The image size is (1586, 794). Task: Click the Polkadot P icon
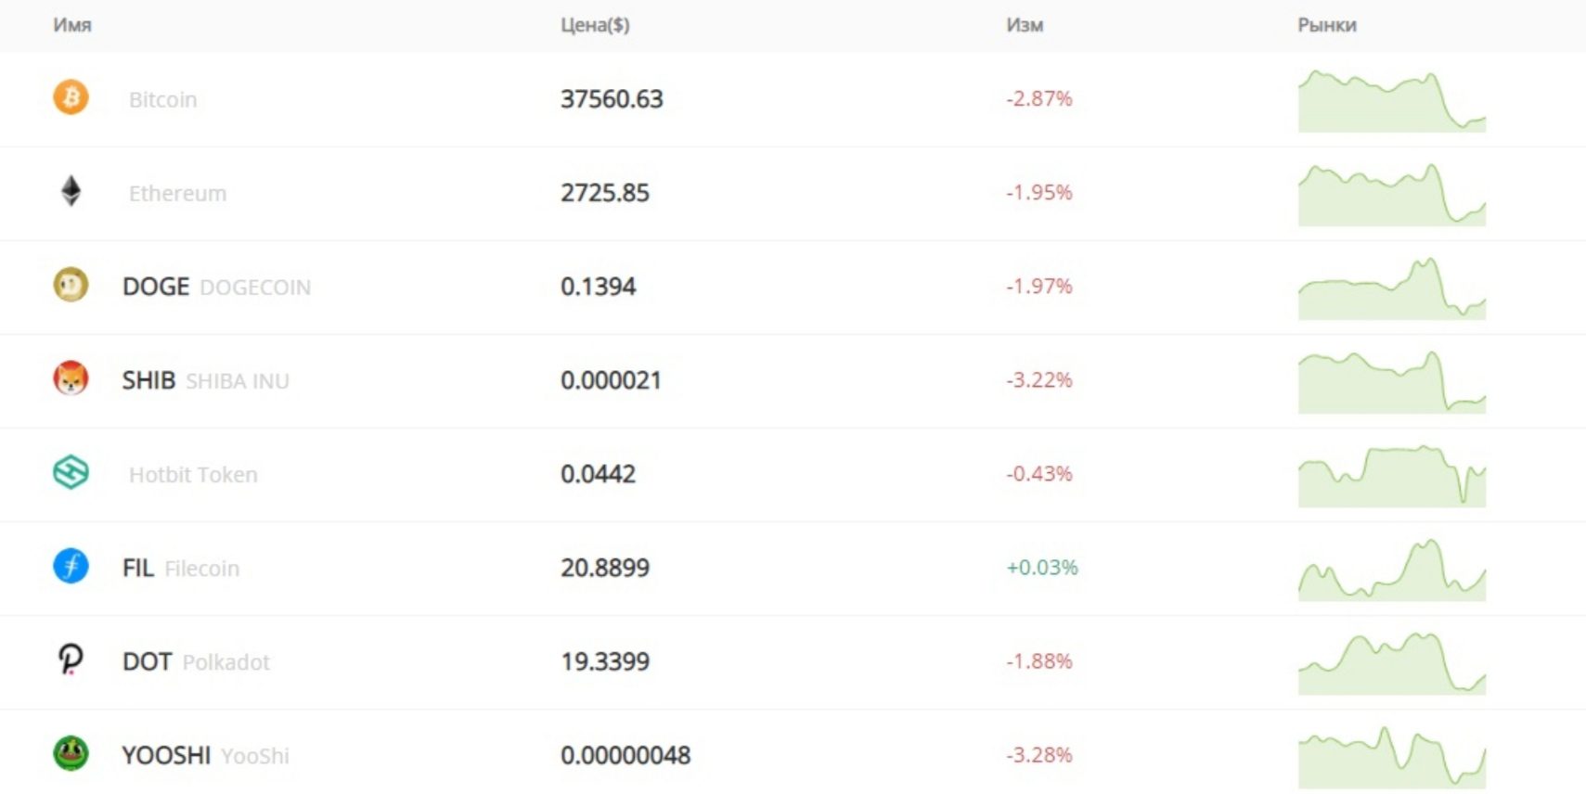click(71, 660)
